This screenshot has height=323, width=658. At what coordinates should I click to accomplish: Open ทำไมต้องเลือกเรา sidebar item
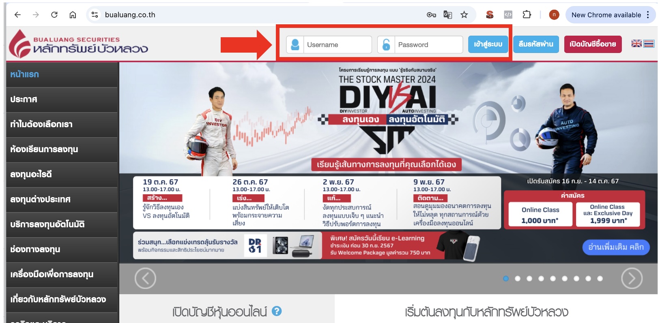click(62, 124)
